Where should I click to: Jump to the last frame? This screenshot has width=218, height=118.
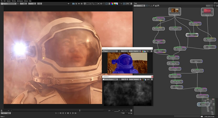[76, 113]
